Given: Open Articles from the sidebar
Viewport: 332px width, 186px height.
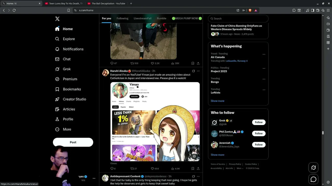Looking at the screenshot, I should point(65,109).
